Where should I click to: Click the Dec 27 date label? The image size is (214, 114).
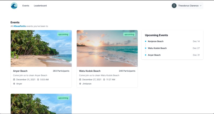coord(196,48)
